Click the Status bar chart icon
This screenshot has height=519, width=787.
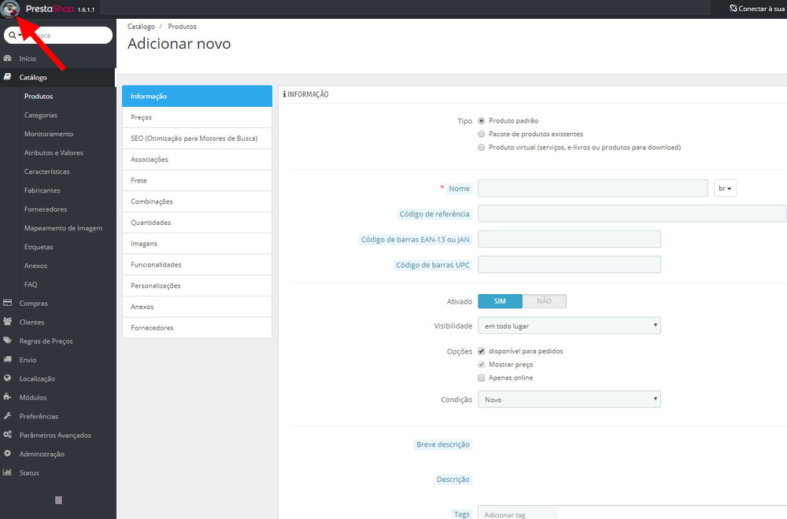pos(7,473)
